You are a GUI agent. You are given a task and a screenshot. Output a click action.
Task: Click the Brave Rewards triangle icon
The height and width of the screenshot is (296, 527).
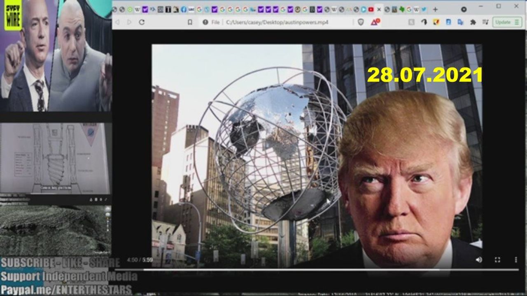pos(375,22)
